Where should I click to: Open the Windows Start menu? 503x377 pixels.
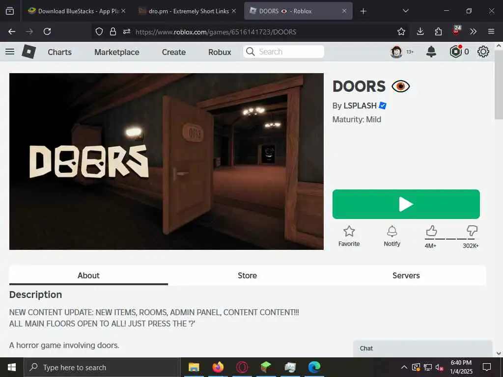pyautogui.click(x=12, y=367)
